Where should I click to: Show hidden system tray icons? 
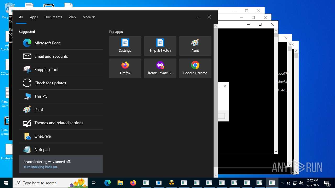pyautogui.click(x=282, y=183)
